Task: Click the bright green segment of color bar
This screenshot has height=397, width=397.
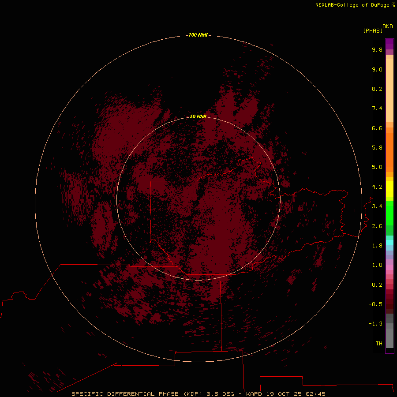Action: 390,213
